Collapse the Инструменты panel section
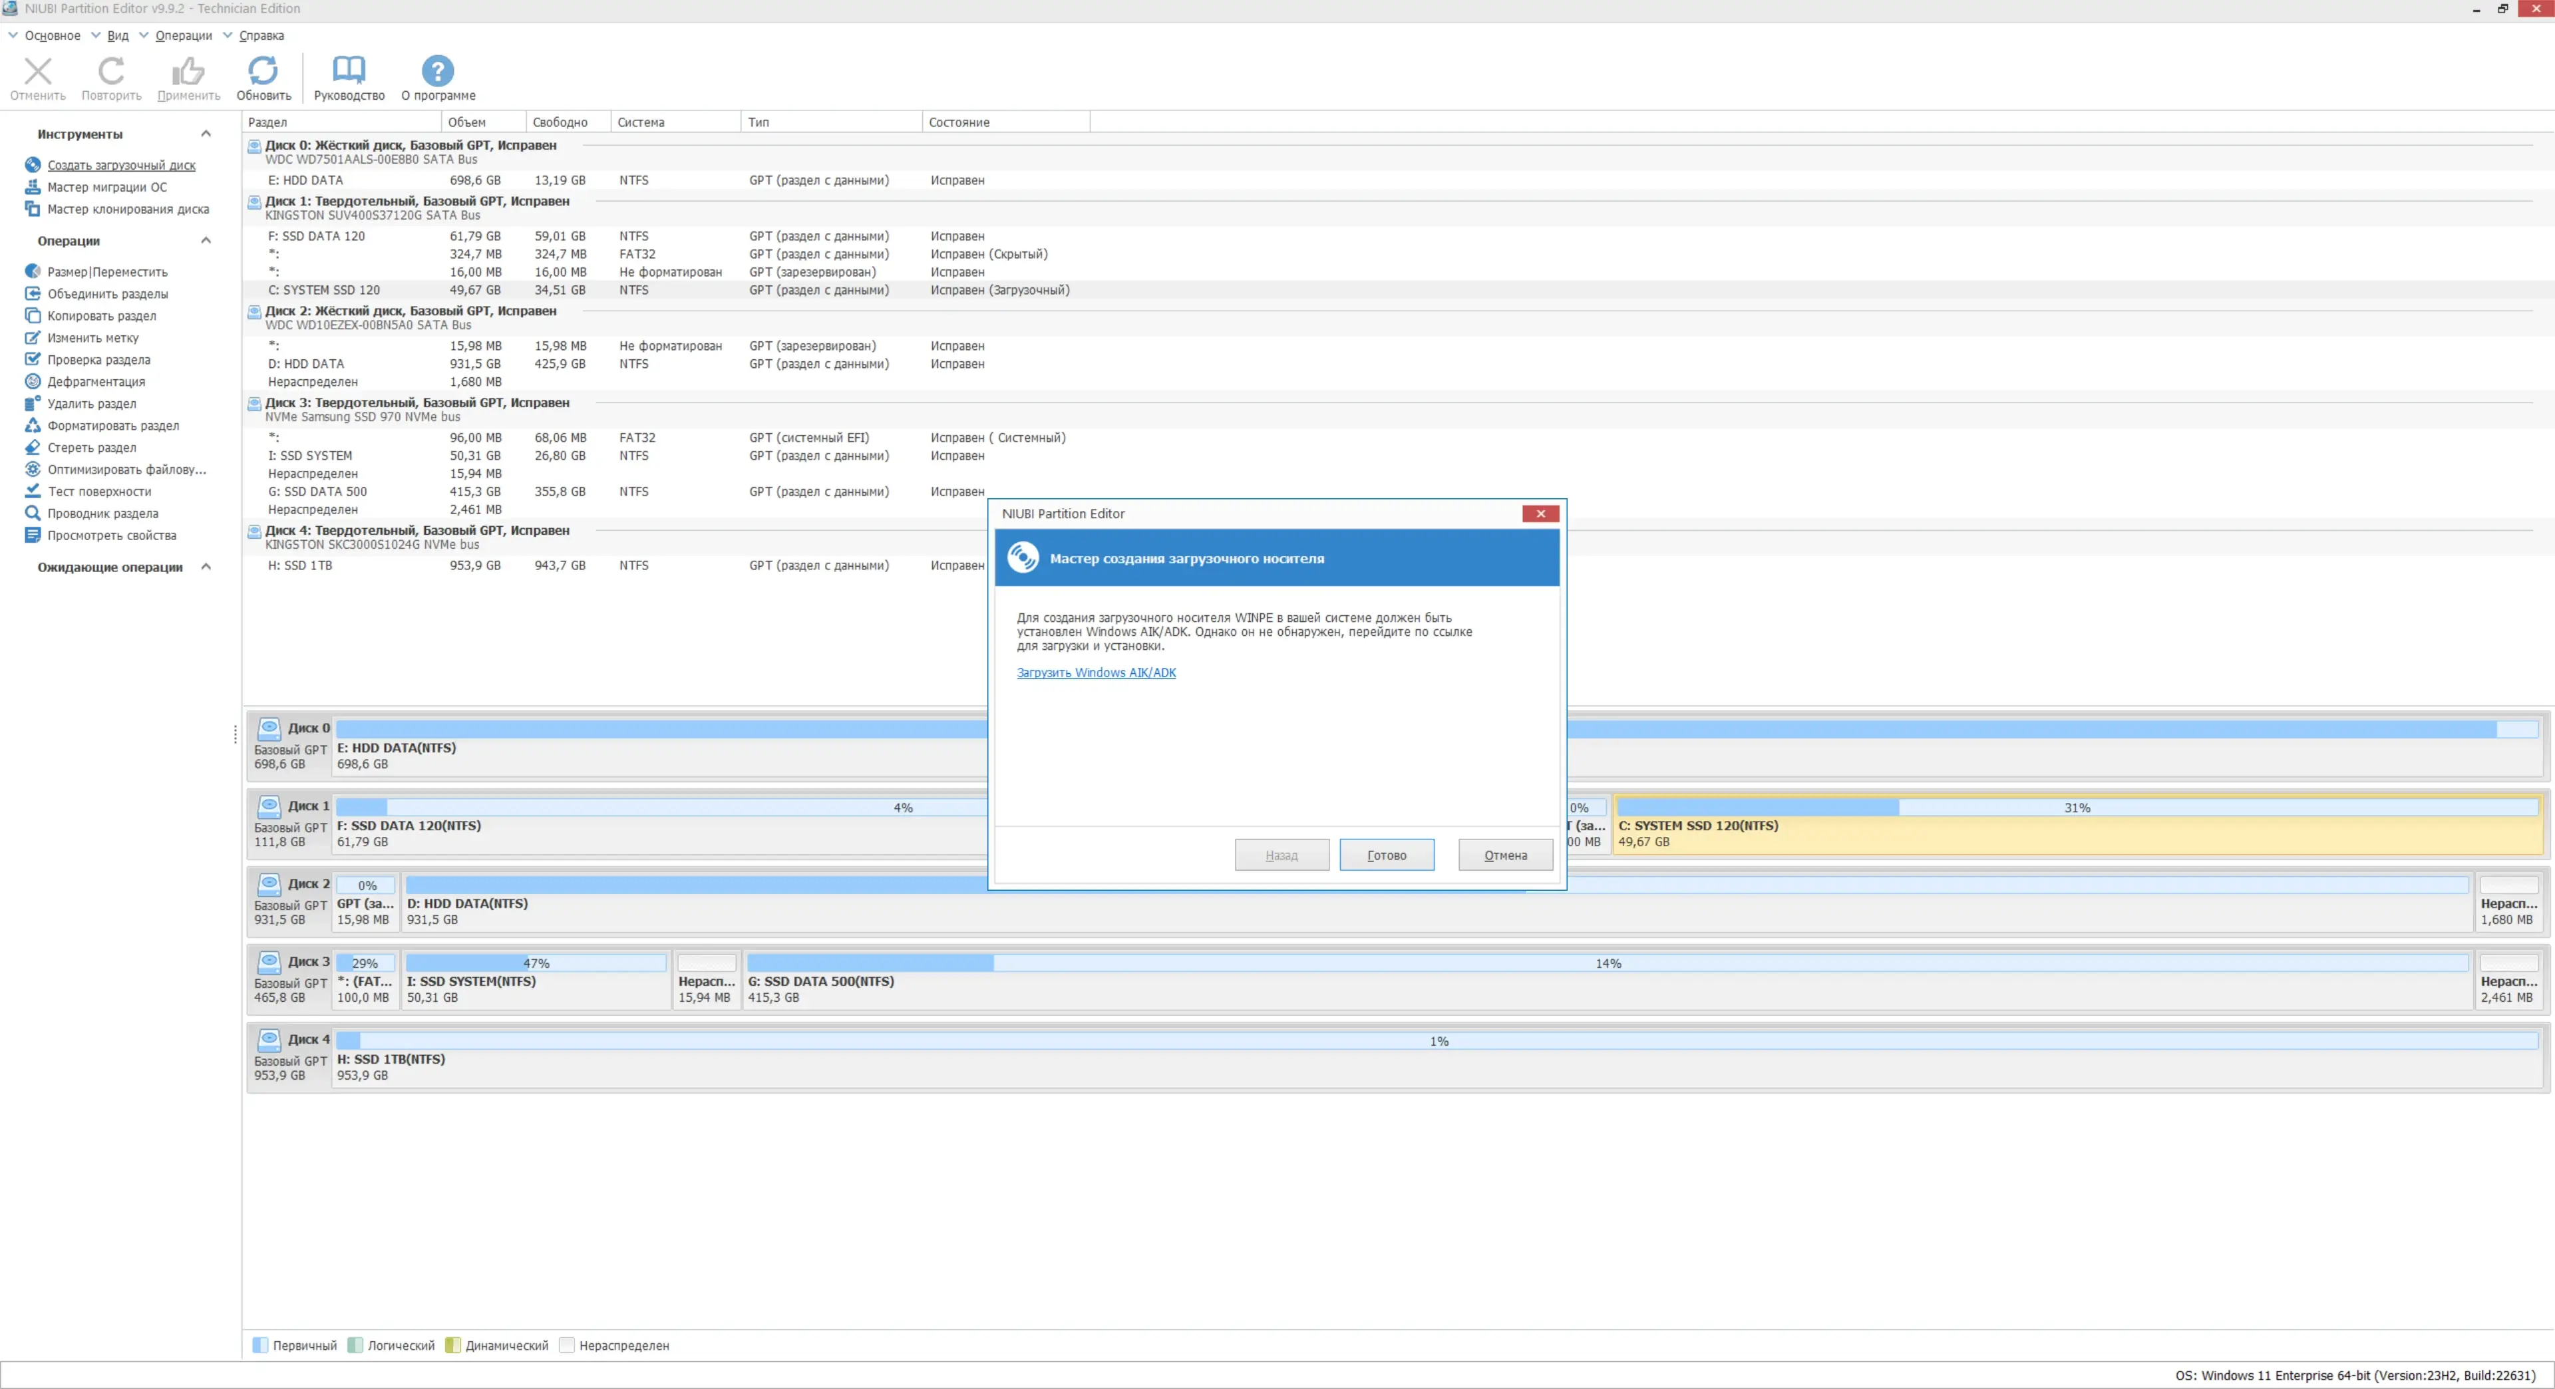Screen dimensions: 2555x1389 pos(206,134)
